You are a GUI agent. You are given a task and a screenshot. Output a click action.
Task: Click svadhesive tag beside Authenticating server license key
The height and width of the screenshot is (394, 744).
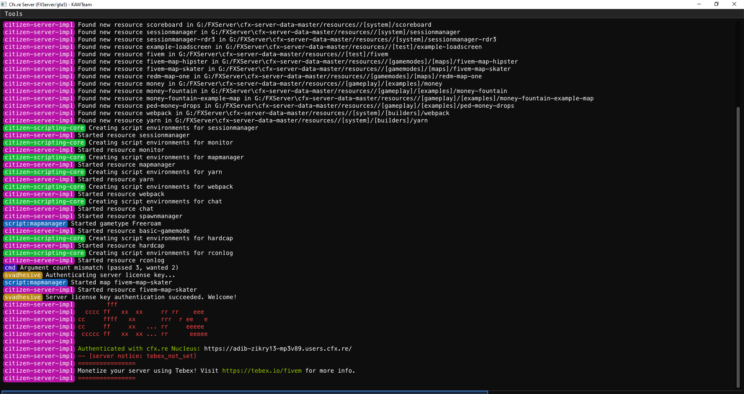(23, 275)
